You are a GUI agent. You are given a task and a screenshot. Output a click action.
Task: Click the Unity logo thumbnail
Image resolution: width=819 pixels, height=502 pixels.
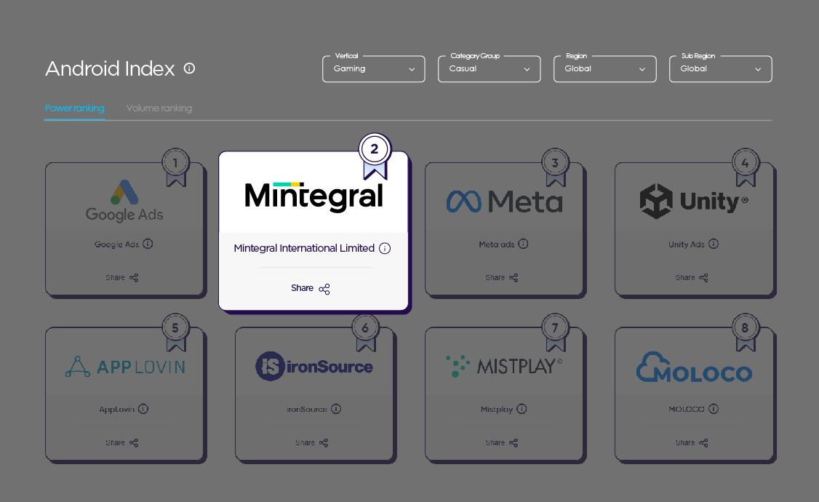(694, 201)
